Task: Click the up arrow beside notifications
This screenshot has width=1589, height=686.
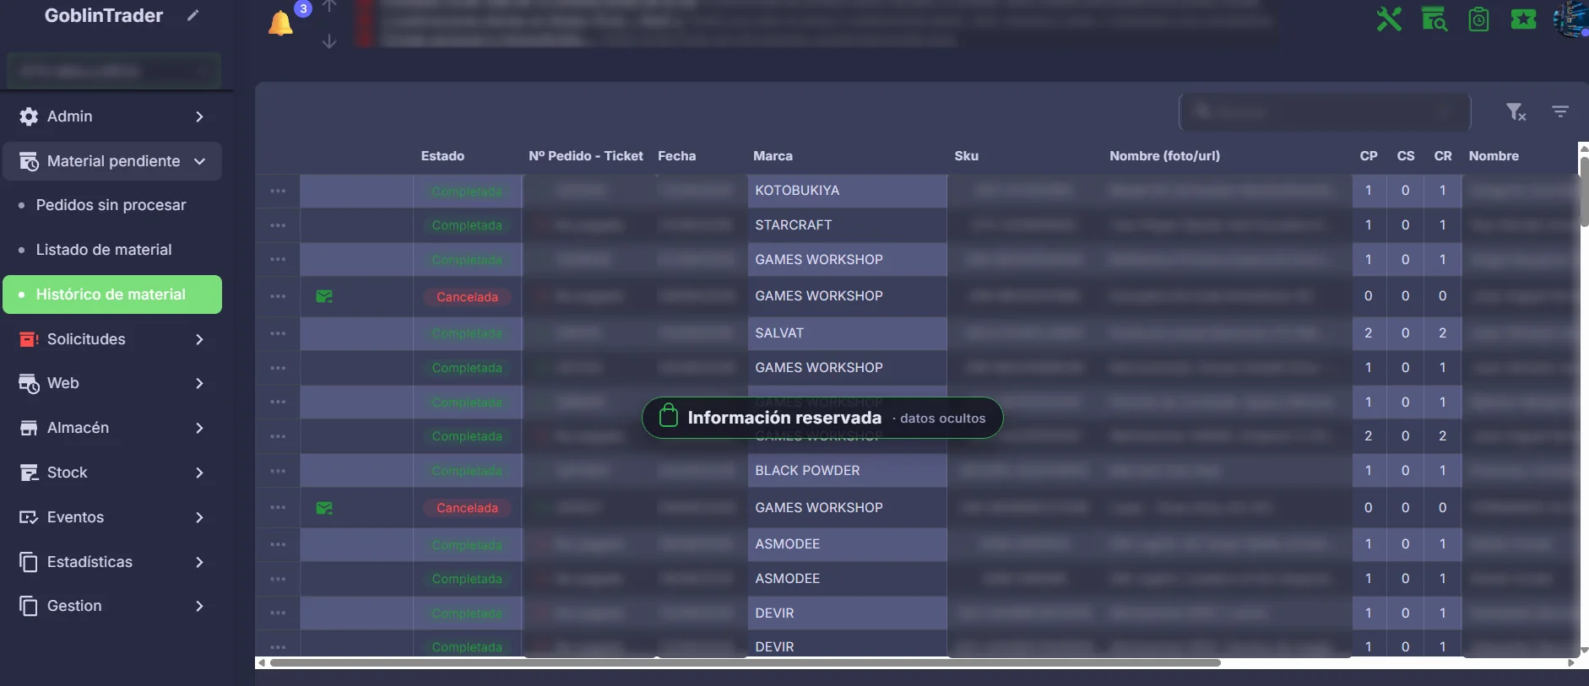Action: point(329,6)
